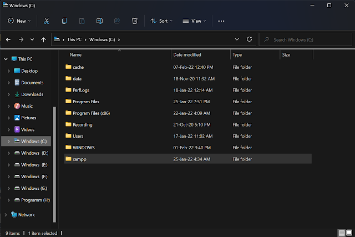Image resolution: width=355 pixels, height=237 pixels.
Task: Select the Users folder name
Action: (78, 136)
